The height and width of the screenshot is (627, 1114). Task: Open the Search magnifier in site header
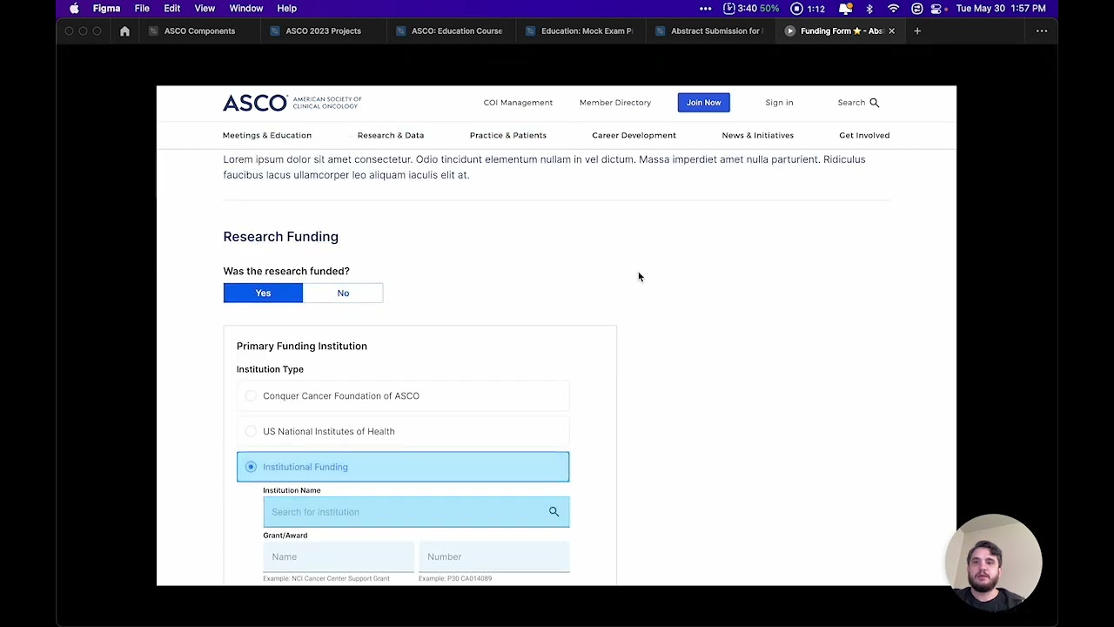(x=875, y=103)
